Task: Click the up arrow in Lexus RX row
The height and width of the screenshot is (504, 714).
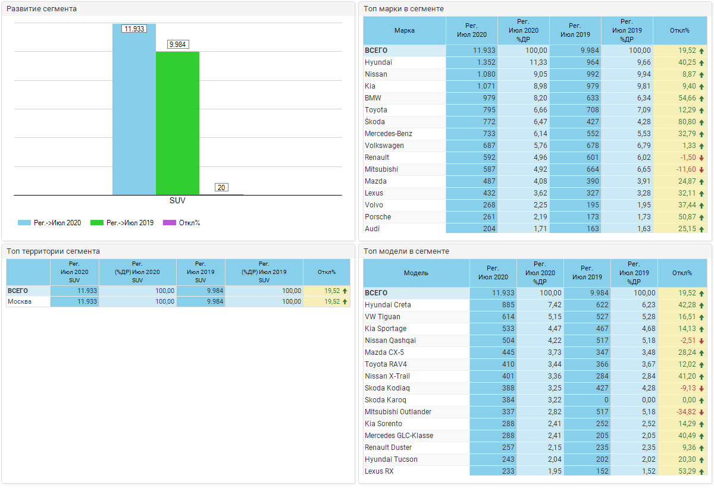Action: pyautogui.click(x=702, y=471)
